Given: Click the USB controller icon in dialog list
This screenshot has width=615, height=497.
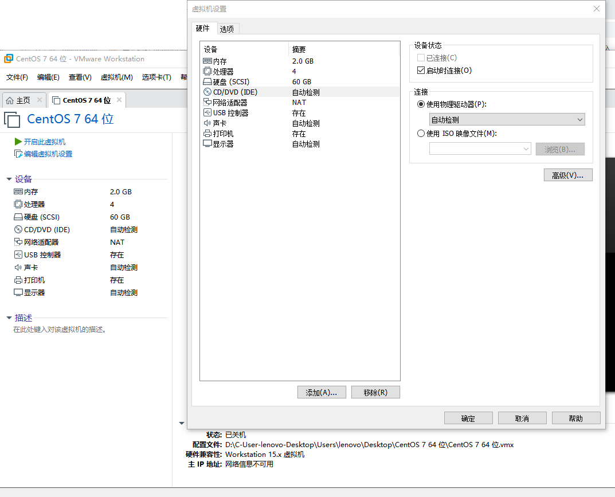Looking at the screenshot, I should [x=207, y=112].
